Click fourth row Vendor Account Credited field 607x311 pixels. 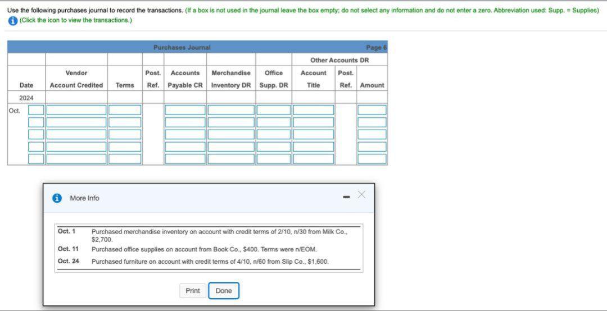click(x=76, y=147)
